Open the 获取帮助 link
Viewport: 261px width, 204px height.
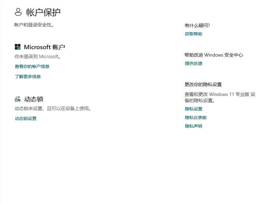click(193, 34)
